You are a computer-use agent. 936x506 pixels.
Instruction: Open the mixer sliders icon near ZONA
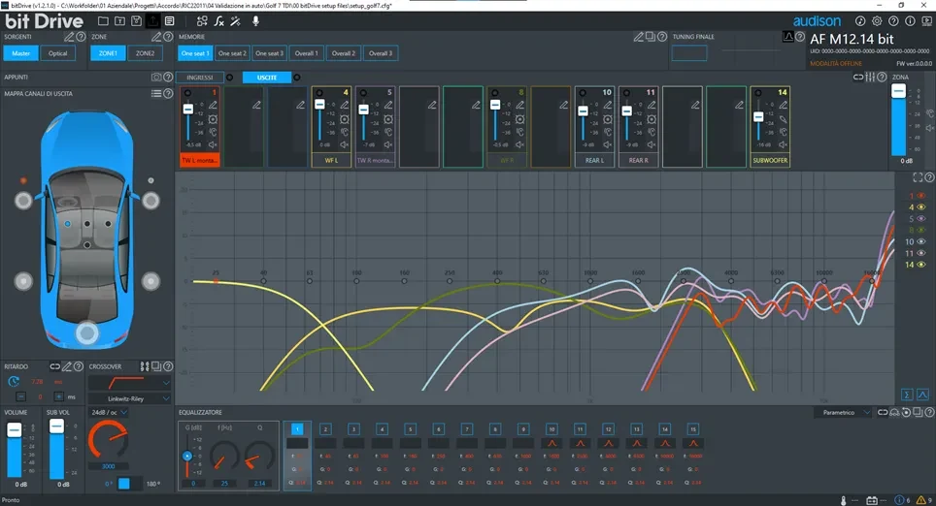click(x=870, y=77)
